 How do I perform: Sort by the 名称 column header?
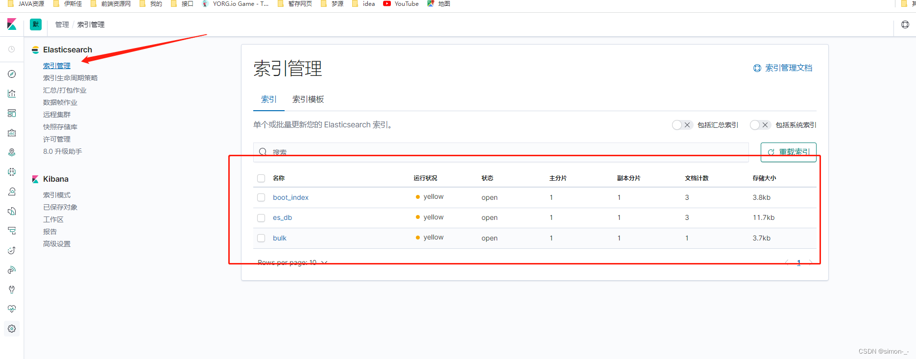279,178
